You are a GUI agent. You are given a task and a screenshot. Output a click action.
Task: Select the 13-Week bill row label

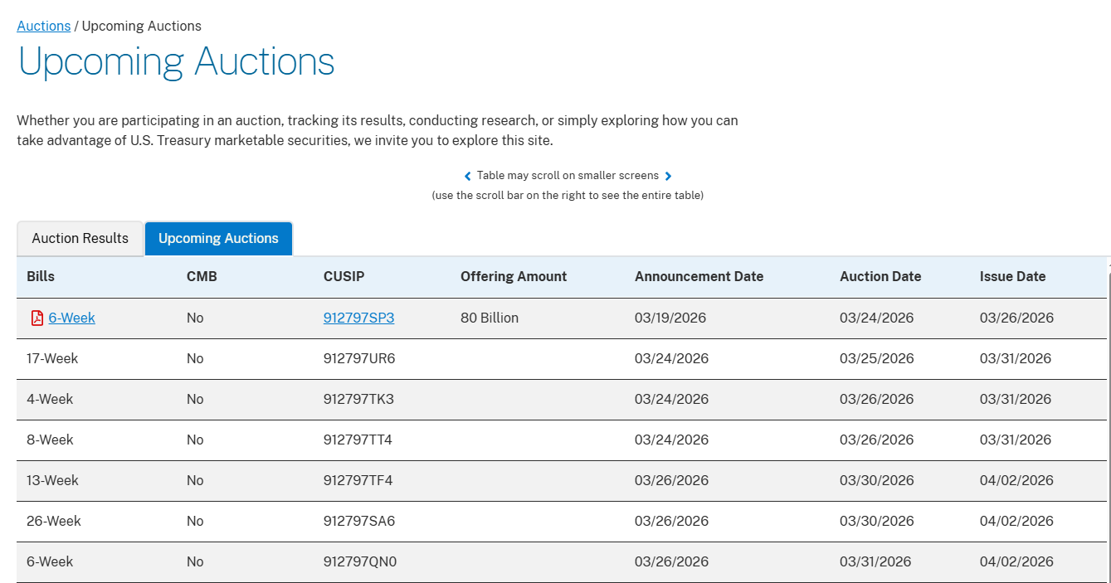(x=52, y=480)
